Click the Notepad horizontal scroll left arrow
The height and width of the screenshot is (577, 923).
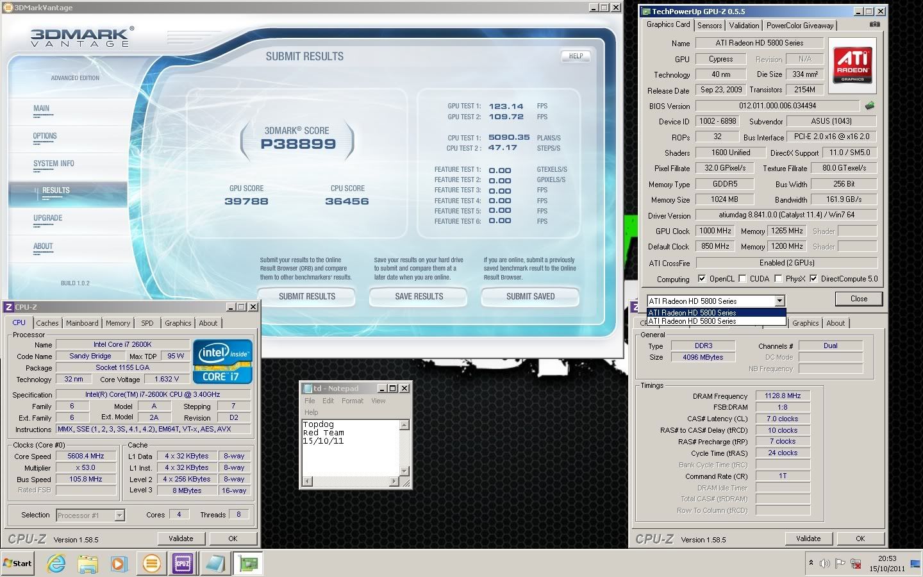pyautogui.click(x=307, y=481)
